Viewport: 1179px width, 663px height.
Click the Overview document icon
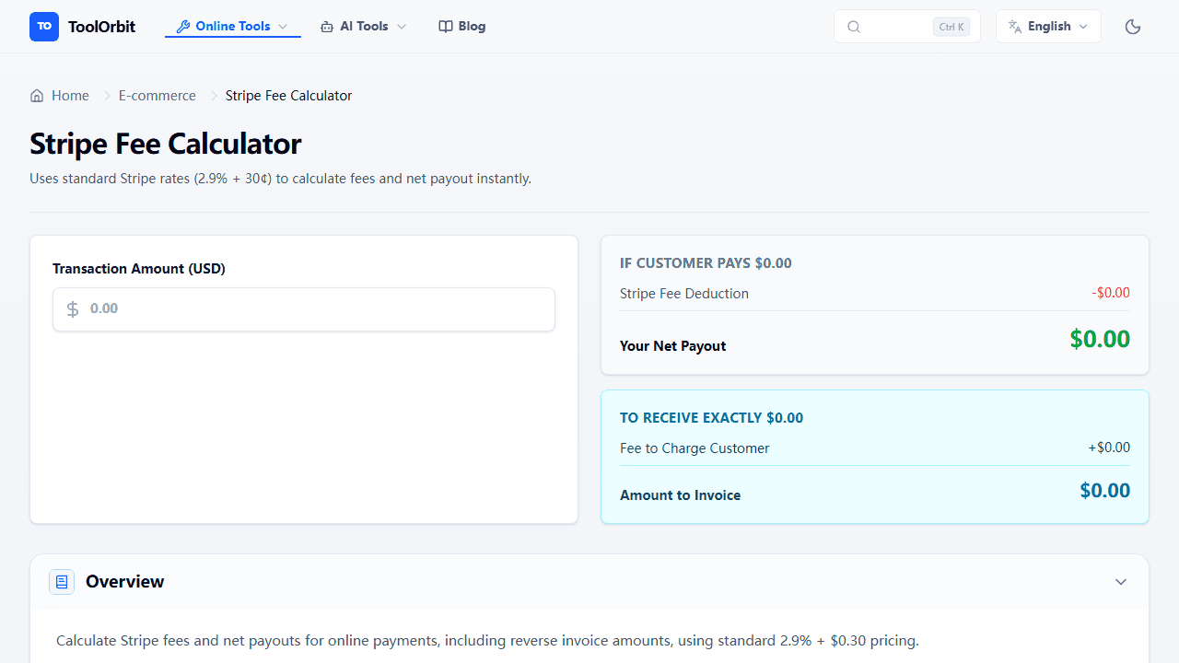click(62, 582)
